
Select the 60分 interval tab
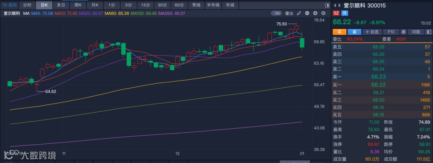179,5
